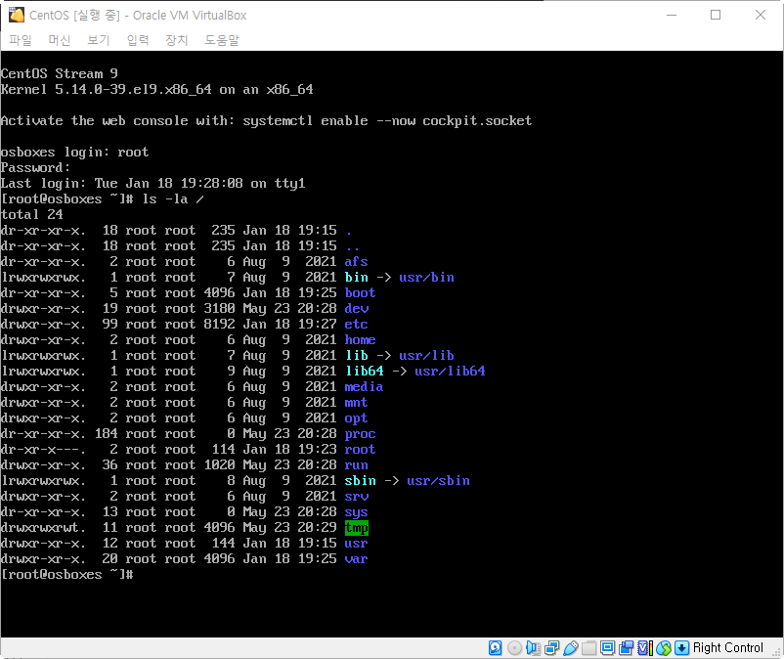Click the 'proc' directory entry
Viewport: 784px width, 659px height.
360,434
